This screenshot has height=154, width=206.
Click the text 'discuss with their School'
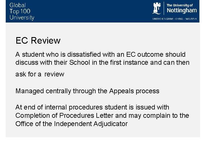53,62
